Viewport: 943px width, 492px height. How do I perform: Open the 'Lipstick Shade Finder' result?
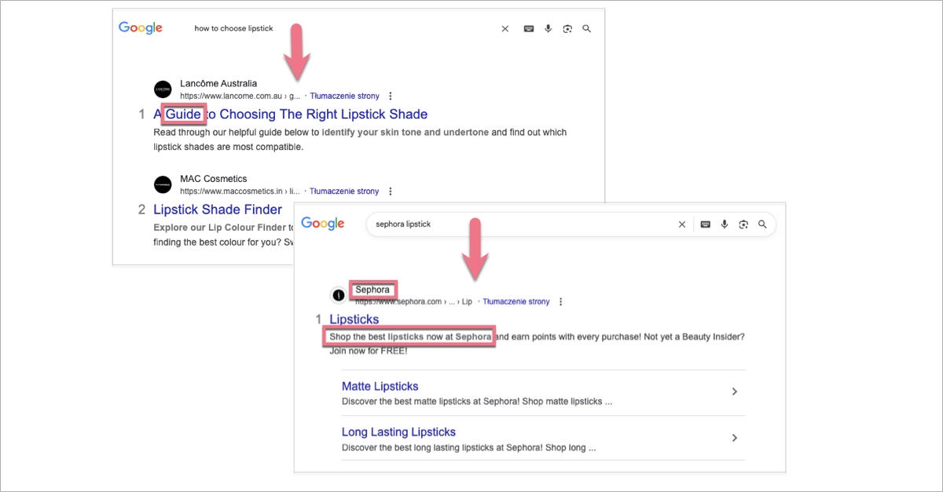point(218,209)
